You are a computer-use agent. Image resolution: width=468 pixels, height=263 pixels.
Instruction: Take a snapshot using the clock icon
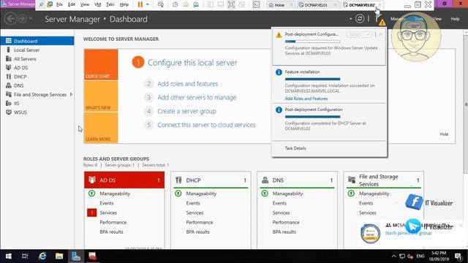tap(175, 4)
